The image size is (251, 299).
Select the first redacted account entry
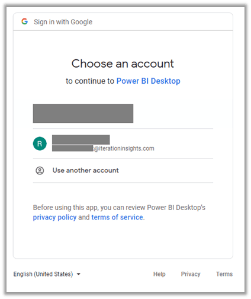coord(83,113)
